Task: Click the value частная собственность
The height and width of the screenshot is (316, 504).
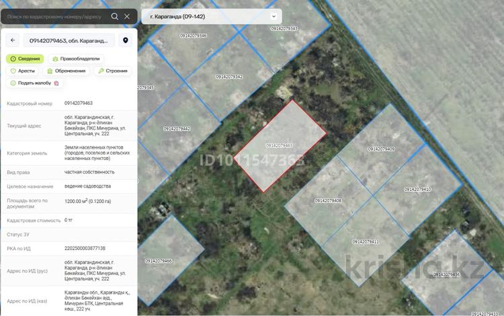Action: [x=89, y=172]
